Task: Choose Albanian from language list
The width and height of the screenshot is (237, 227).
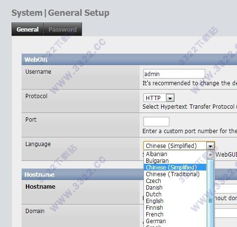Action: [x=175, y=154]
